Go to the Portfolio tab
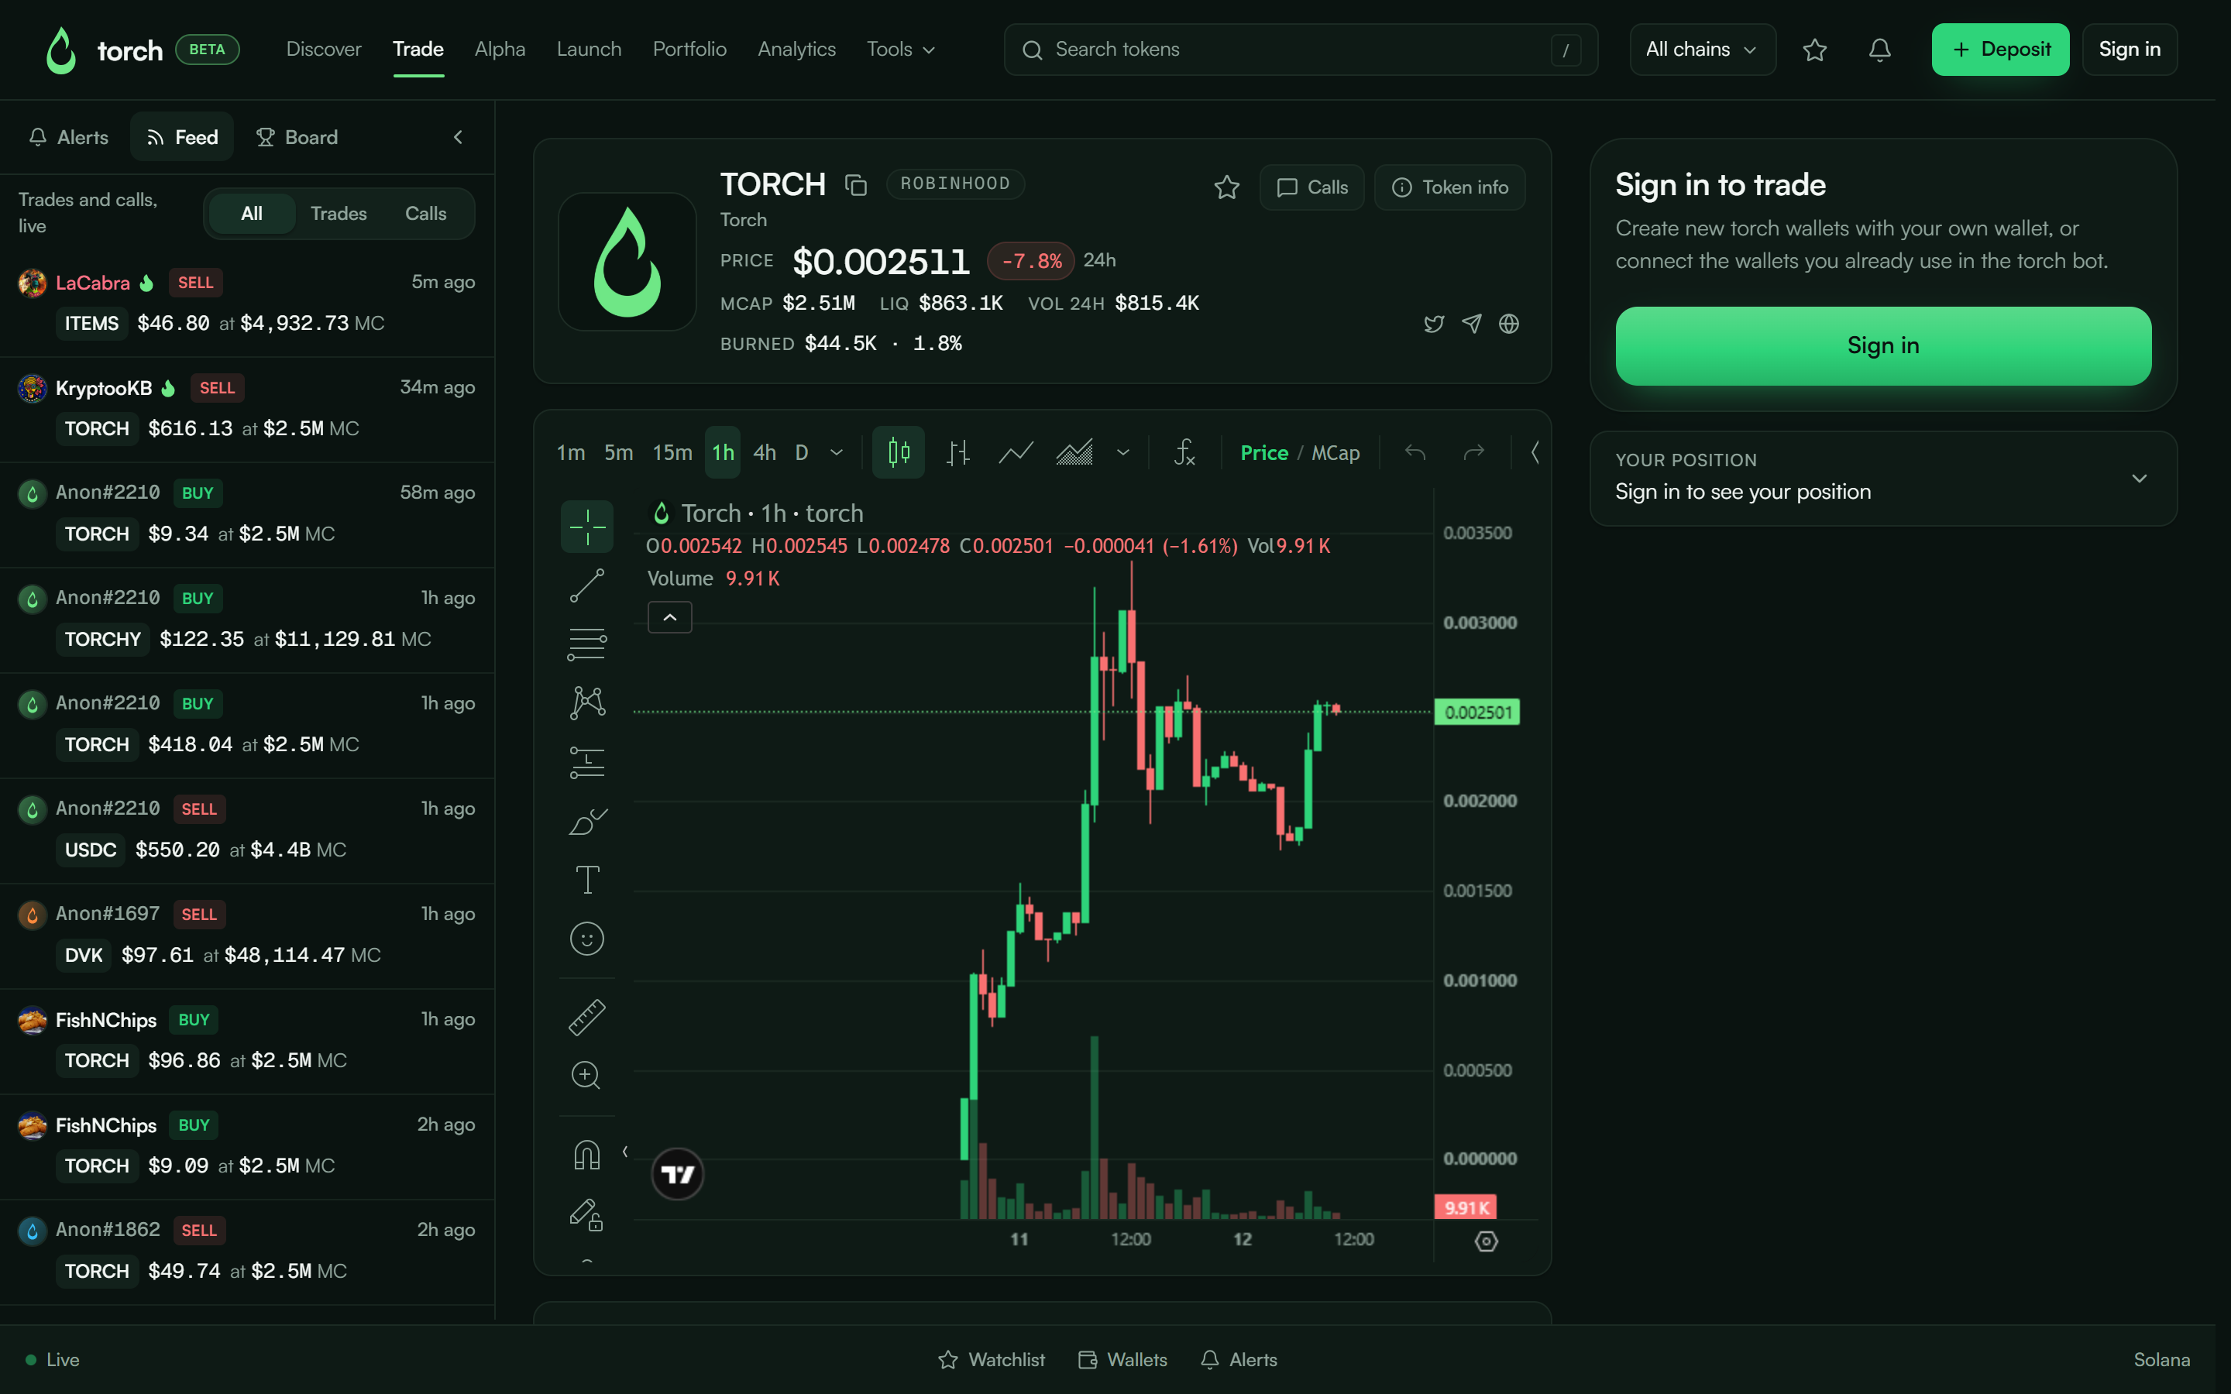The width and height of the screenshot is (2231, 1394). tap(689, 50)
